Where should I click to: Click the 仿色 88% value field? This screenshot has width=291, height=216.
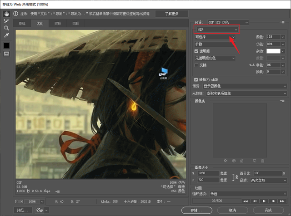[273, 44]
